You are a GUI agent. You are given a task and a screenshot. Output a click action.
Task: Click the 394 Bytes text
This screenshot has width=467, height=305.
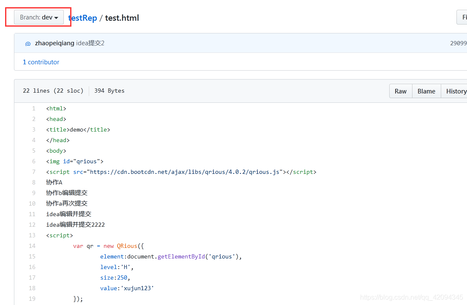point(109,91)
